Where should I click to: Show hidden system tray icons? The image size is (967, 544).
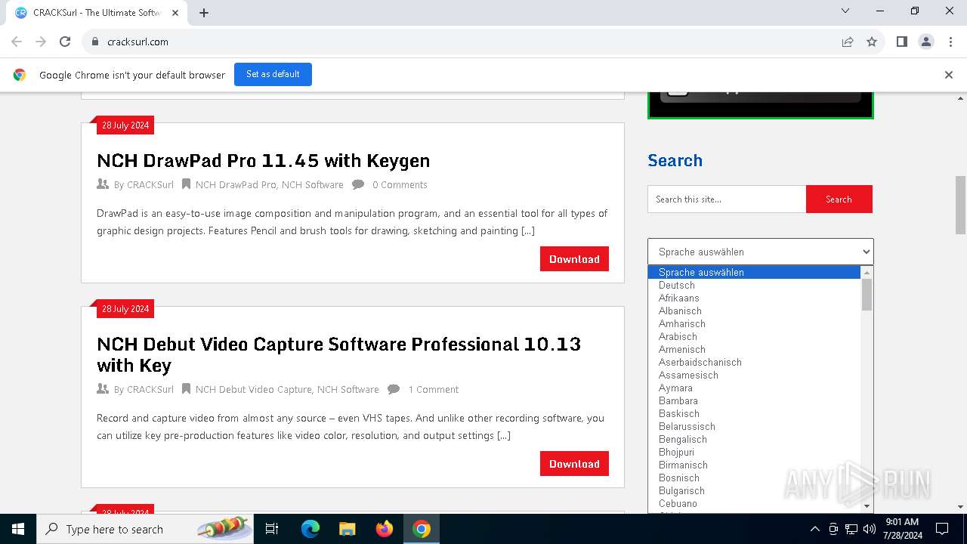click(814, 529)
